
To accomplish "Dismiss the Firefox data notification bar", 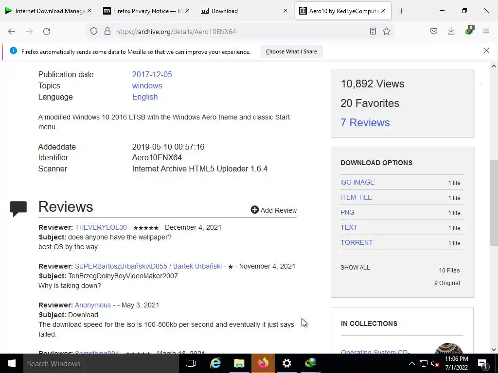I will pyautogui.click(x=486, y=51).
